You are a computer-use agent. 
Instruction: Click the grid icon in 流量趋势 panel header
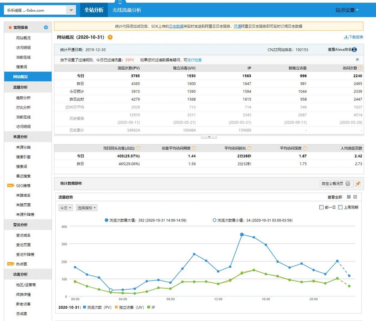click(x=349, y=197)
